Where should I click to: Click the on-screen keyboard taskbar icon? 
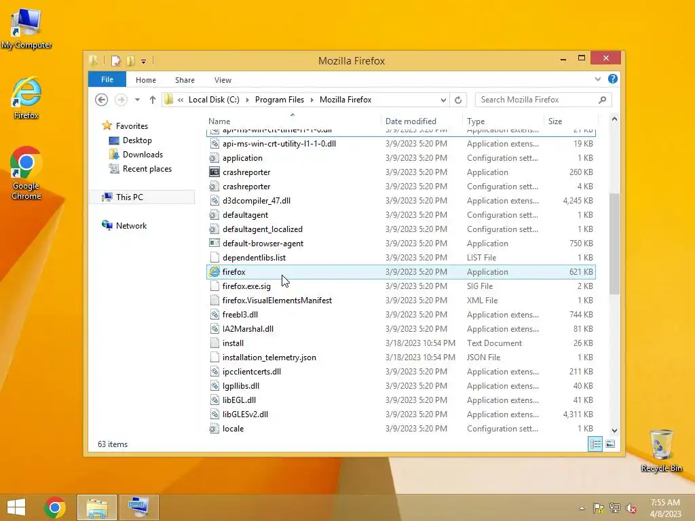tap(138, 507)
